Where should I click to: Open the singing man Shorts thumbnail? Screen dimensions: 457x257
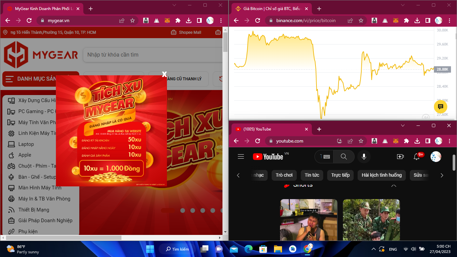click(x=309, y=220)
